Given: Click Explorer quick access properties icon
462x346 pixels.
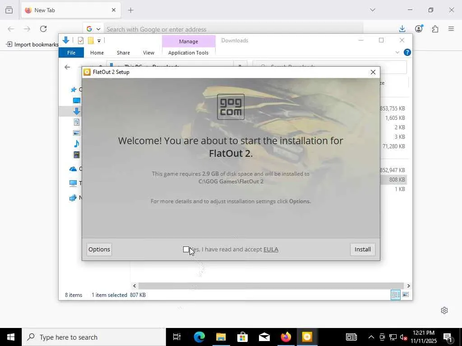Looking at the screenshot, I should coord(81,41).
